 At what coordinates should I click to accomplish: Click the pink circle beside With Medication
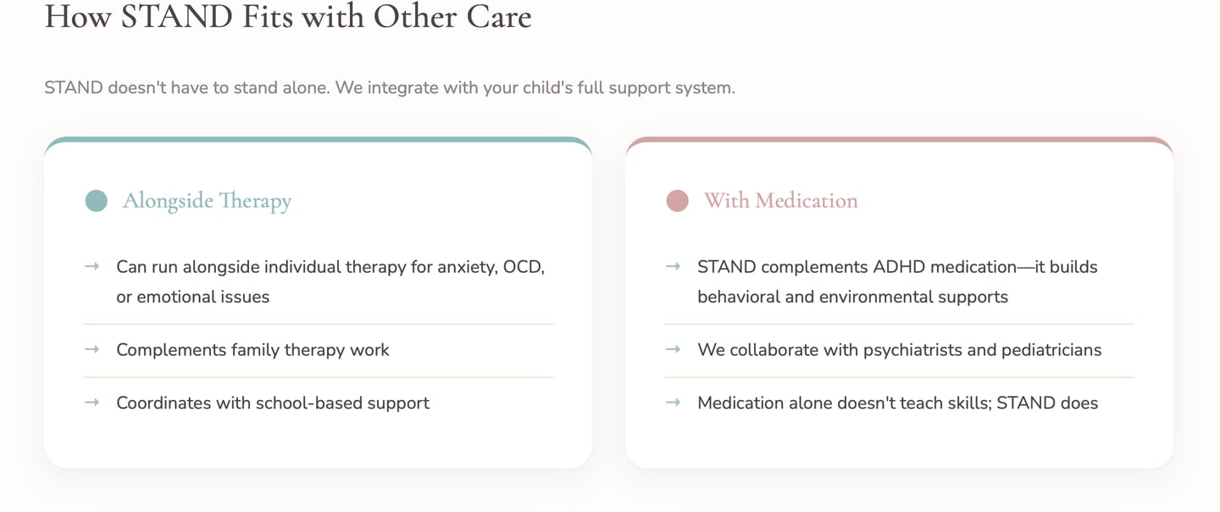coord(677,201)
